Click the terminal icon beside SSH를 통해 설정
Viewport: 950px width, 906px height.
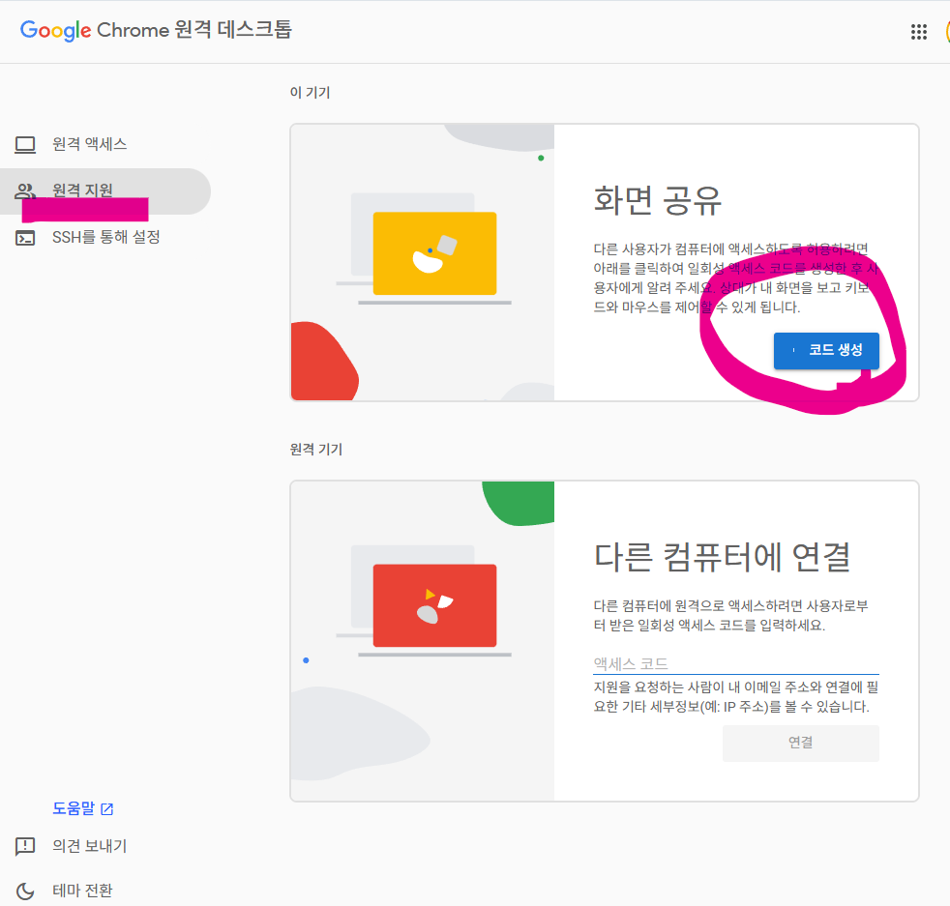pos(25,238)
